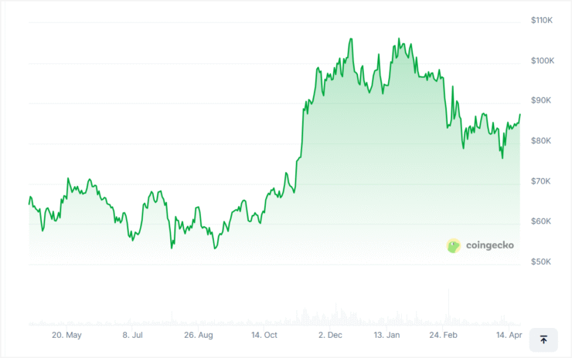Select the $70K axis label
The width and height of the screenshot is (572, 358).
pos(541,181)
